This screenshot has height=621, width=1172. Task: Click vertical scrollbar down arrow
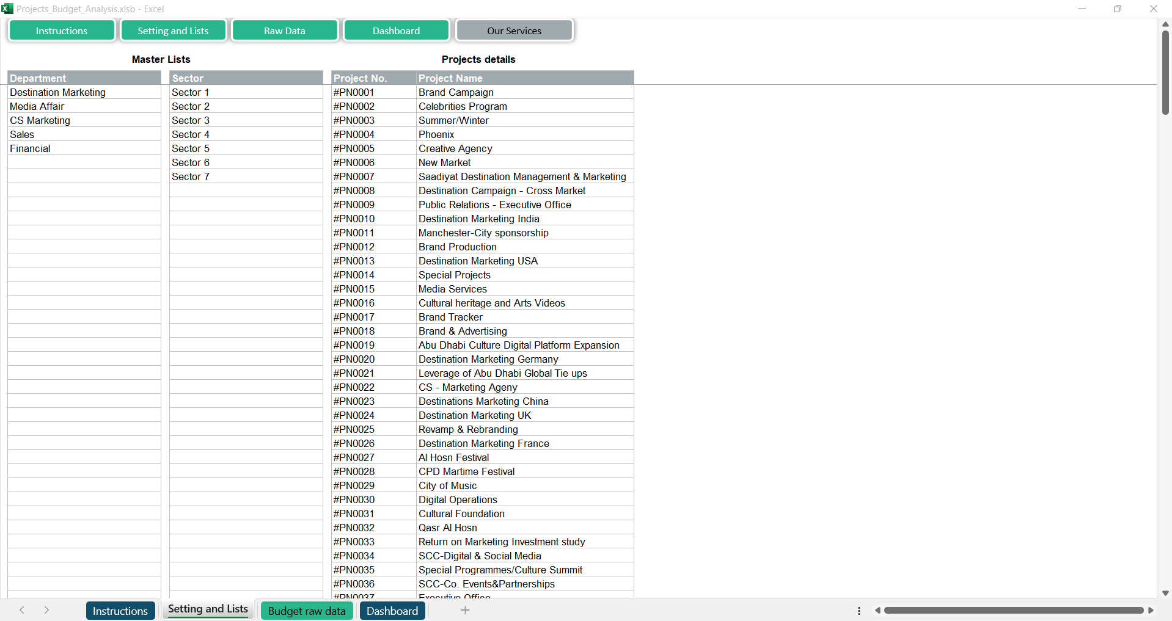(1165, 593)
